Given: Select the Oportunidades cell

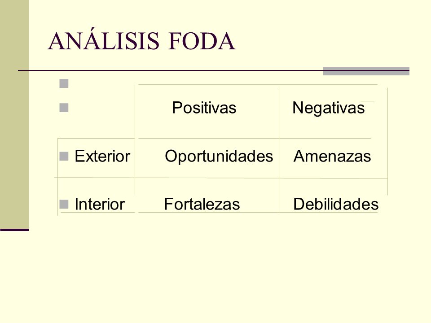Looking at the screenshot, I should pyautogui.click(x=219, y=156).
